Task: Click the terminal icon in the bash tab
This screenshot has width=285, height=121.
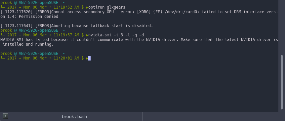Action: [x=5, y=116]
